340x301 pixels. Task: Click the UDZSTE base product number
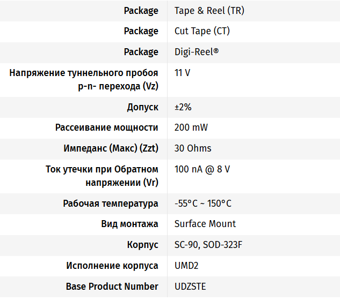[x=190, y=287]
